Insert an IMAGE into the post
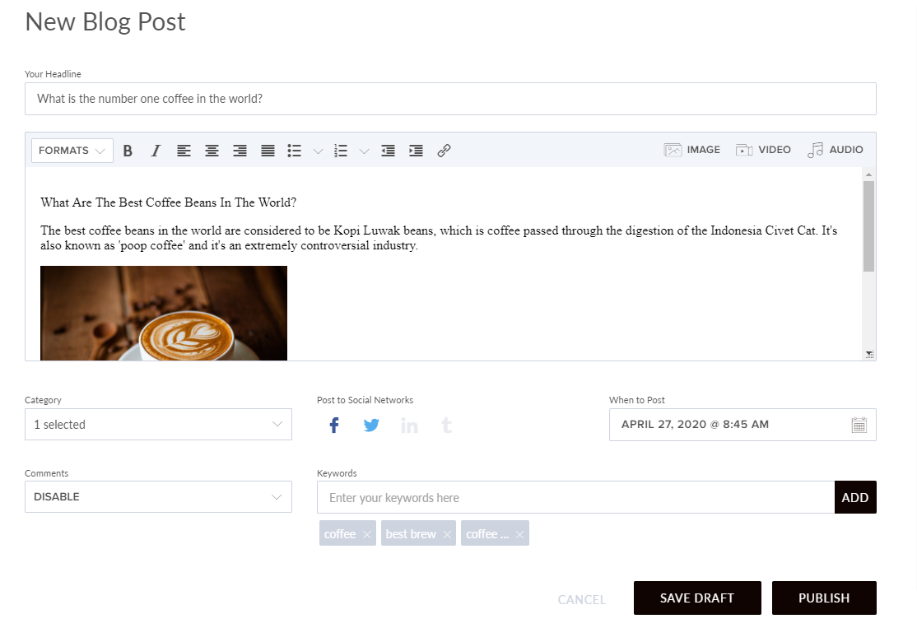This screenshot has width=917, height=628. (691, 150)
